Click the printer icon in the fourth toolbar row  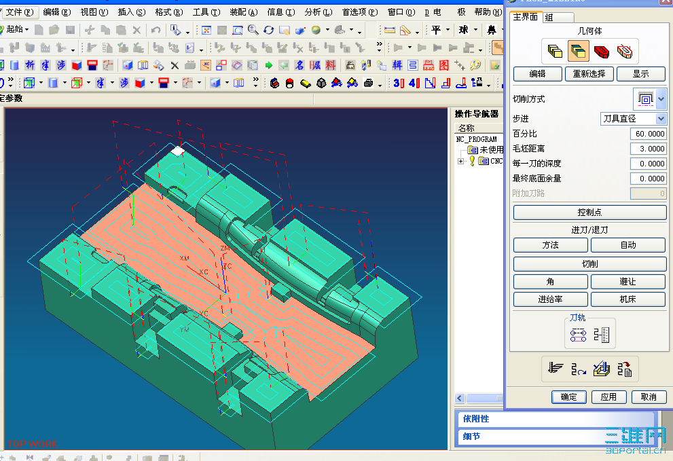tap(368, 83)
